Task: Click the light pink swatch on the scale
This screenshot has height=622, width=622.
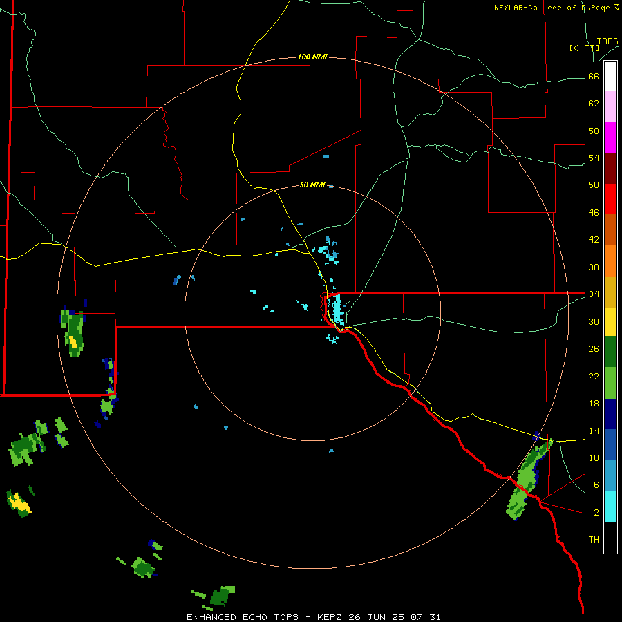Action: click(x=610, y=106)
